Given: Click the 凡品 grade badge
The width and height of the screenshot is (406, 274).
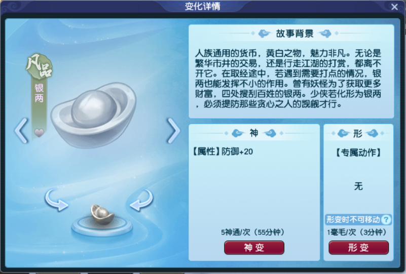Looking at the screenshot, I should pyautogui.click(x=39, y=66).
